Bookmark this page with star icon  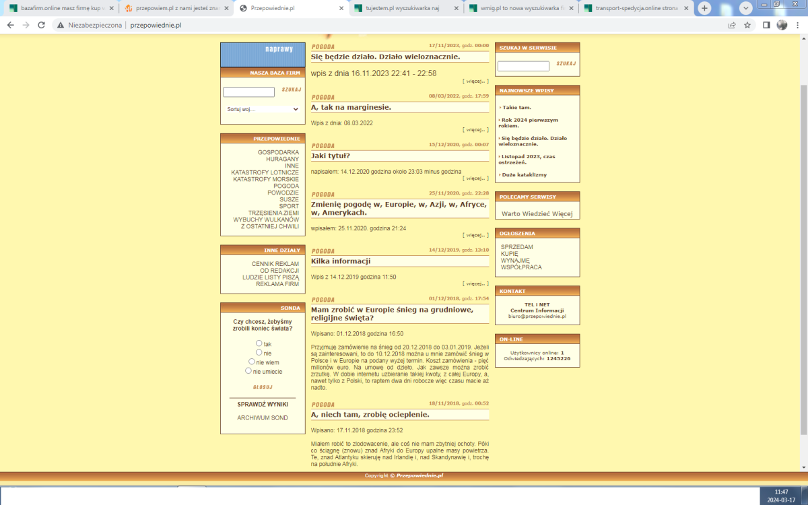[x=747, y=25]
